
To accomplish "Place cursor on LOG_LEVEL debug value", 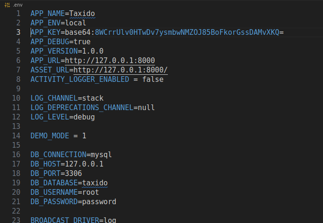I will point(83,117).
